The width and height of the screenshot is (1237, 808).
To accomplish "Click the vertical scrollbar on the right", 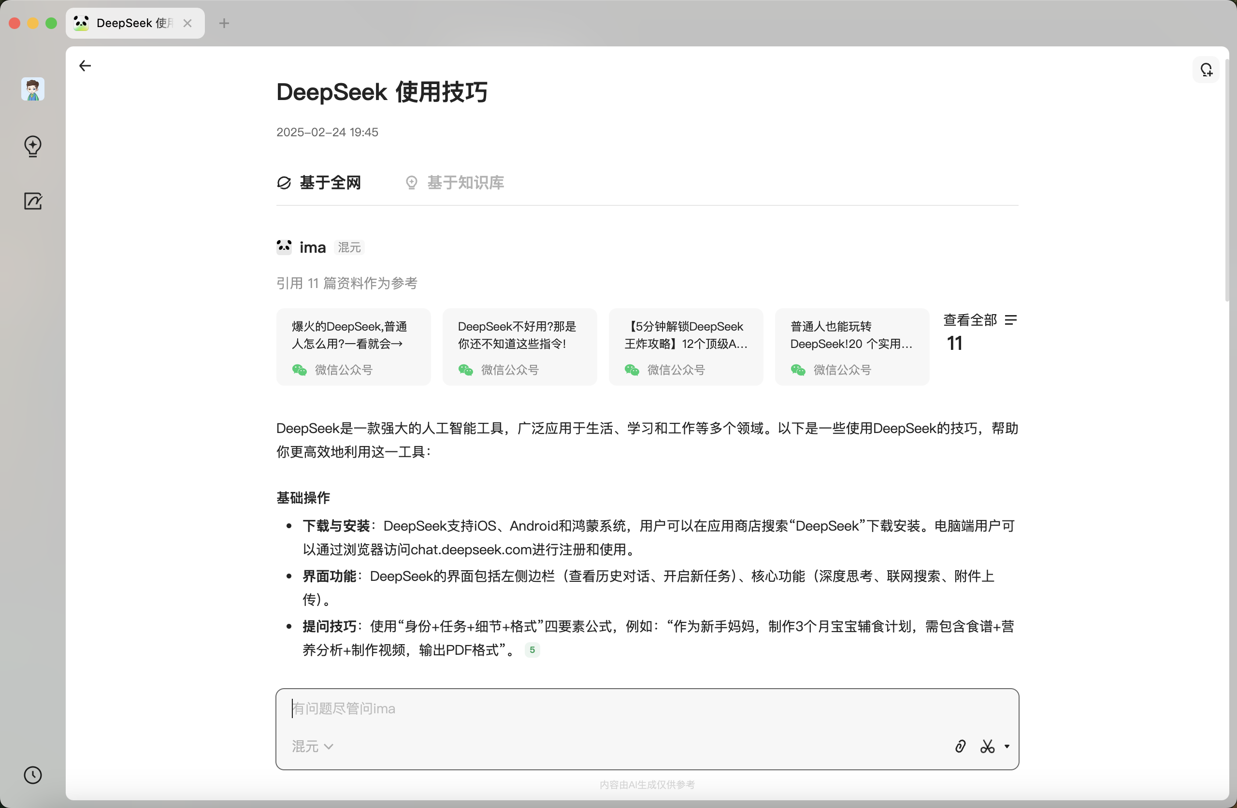I will tap(1226, 179).
